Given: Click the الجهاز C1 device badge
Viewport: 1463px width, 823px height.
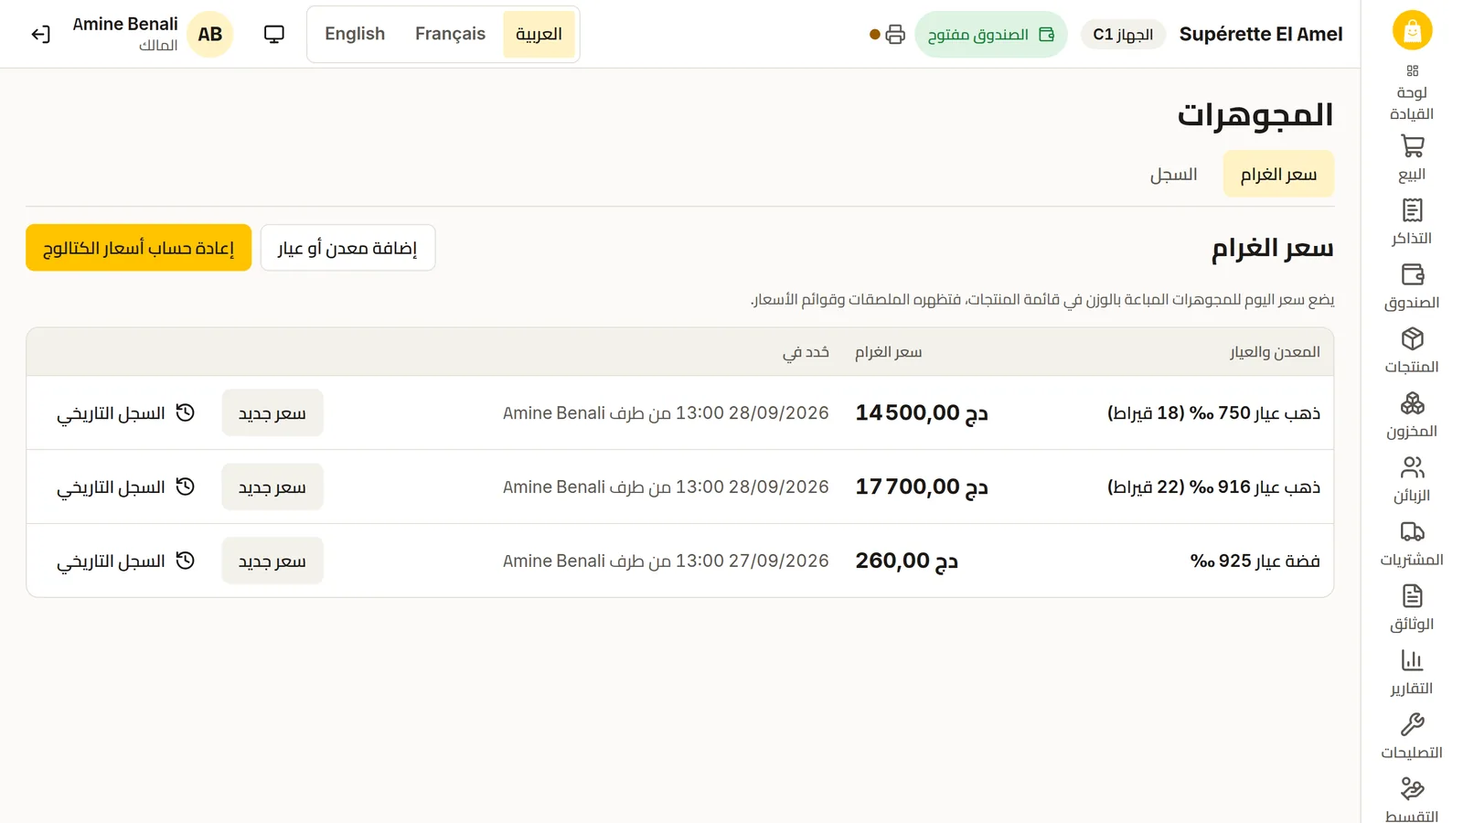Looking at the screenshot, I should tap(1123, 35).
